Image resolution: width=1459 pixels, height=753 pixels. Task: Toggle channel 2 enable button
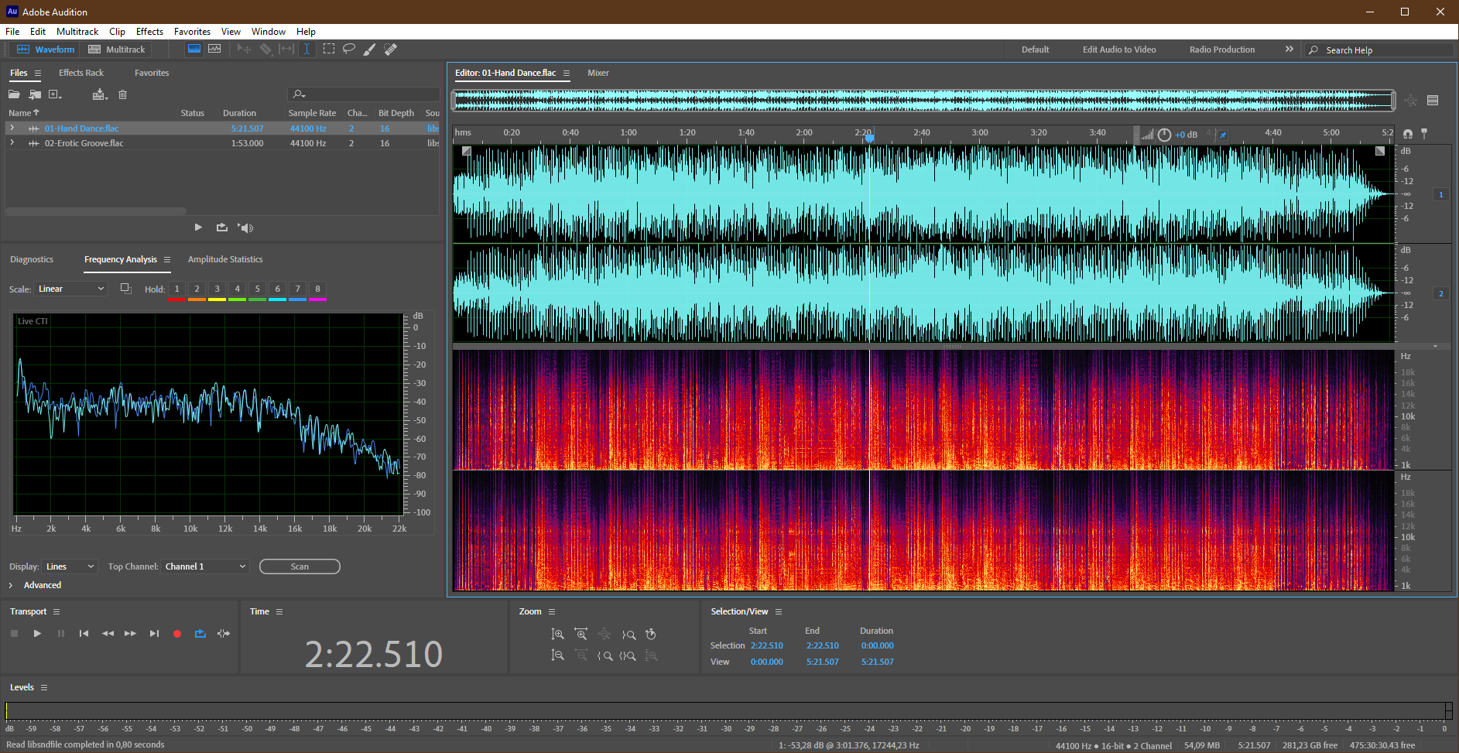(1440, 293)
